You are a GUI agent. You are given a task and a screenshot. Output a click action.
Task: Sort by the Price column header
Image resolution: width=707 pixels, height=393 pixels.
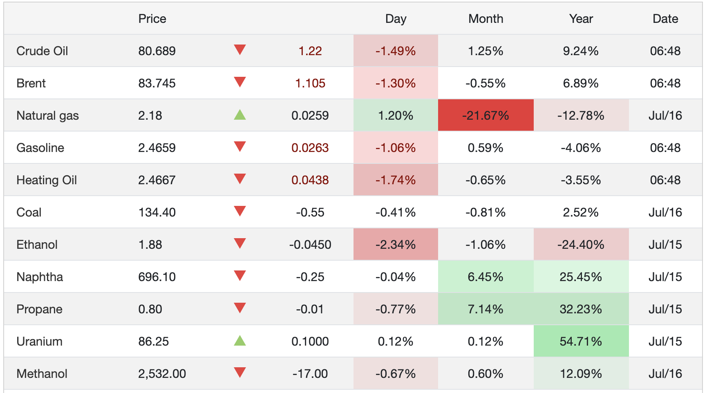[x=152, y=19]
